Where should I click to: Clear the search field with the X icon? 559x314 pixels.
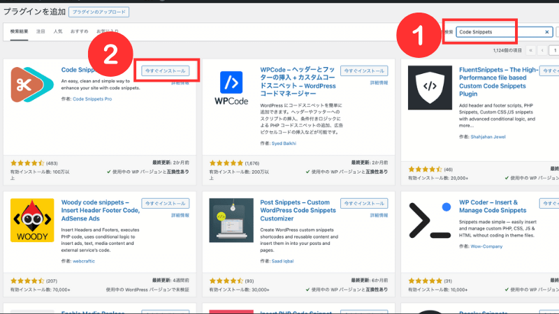[547, 32]
